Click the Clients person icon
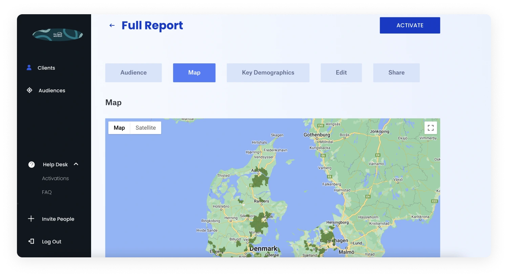Screen dimensions: 508x277 [29, 67]
